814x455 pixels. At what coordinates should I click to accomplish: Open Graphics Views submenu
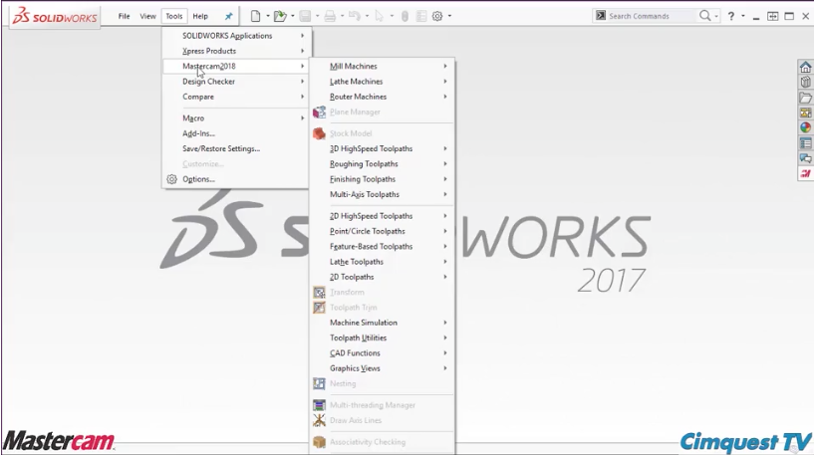[x=383, y=368]
